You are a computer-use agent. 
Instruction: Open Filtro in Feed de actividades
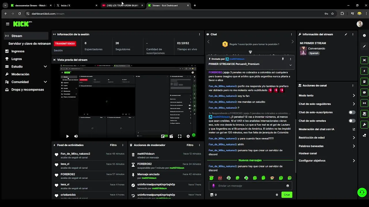point(113,145)
